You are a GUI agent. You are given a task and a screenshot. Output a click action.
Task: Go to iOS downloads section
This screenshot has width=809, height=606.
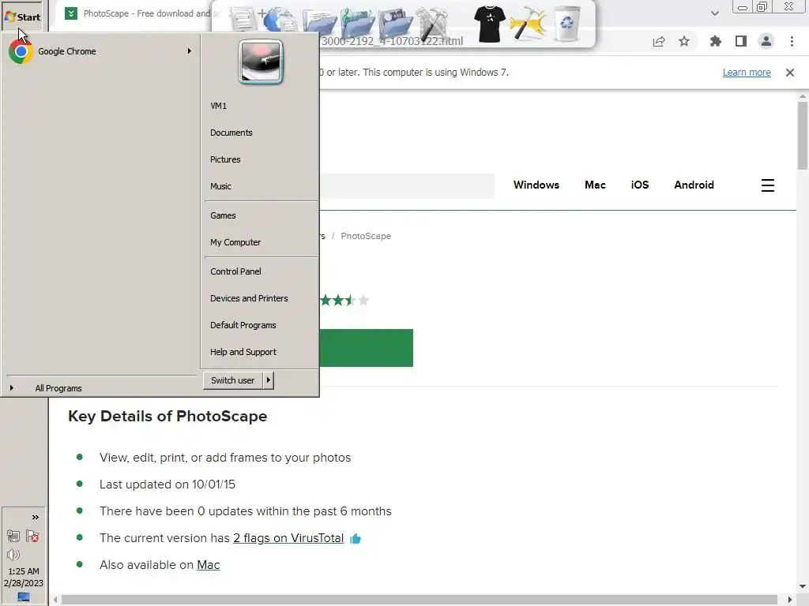tap(640, 185)
